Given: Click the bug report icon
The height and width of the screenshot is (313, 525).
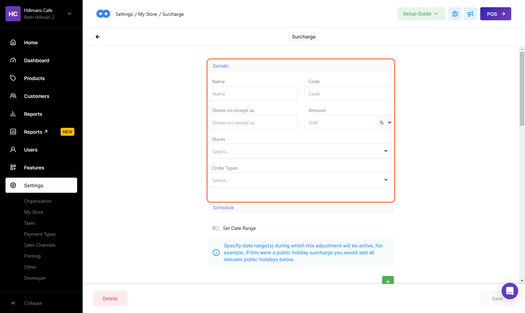Looking at the screenshot, I should click(x=455, y=14).
